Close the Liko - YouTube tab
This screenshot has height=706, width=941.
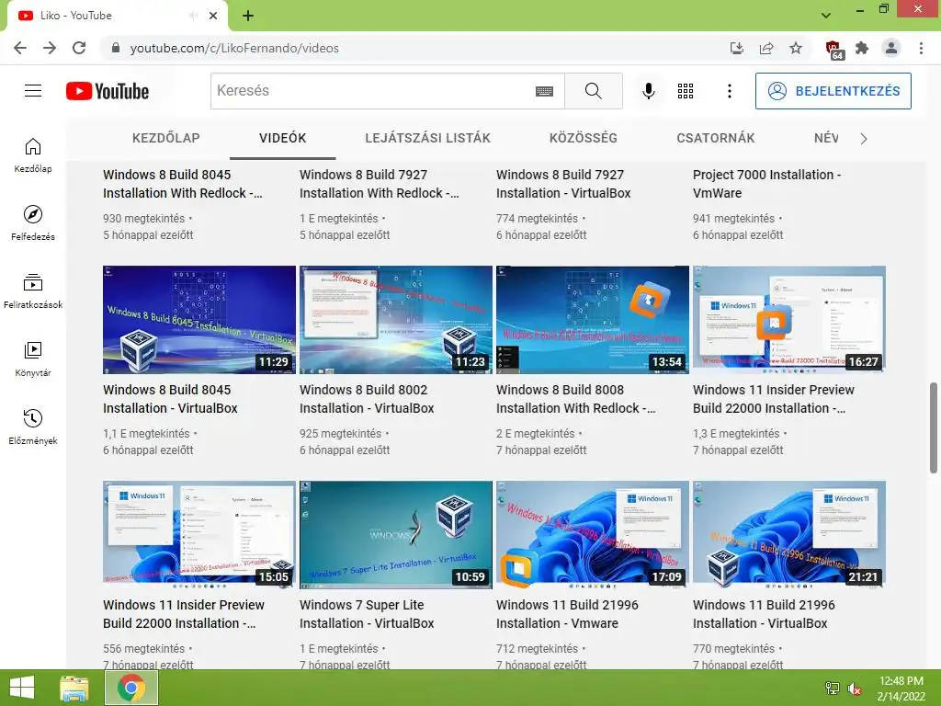[213, 16]
